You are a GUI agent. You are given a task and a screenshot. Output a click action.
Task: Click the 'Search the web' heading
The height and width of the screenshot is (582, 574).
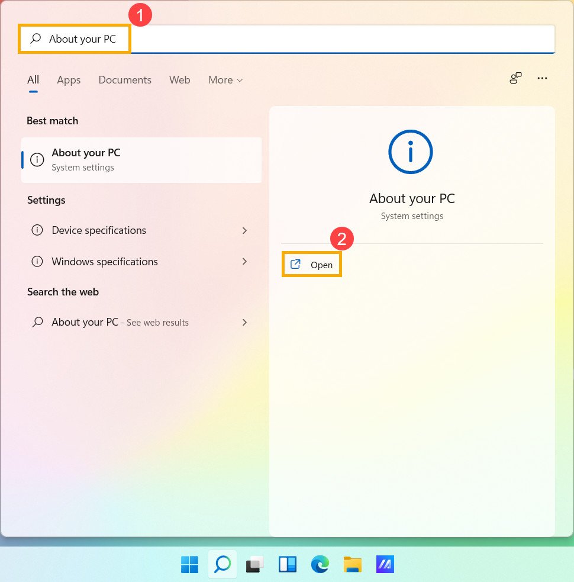pyautogui.click(x=63, y=292)
